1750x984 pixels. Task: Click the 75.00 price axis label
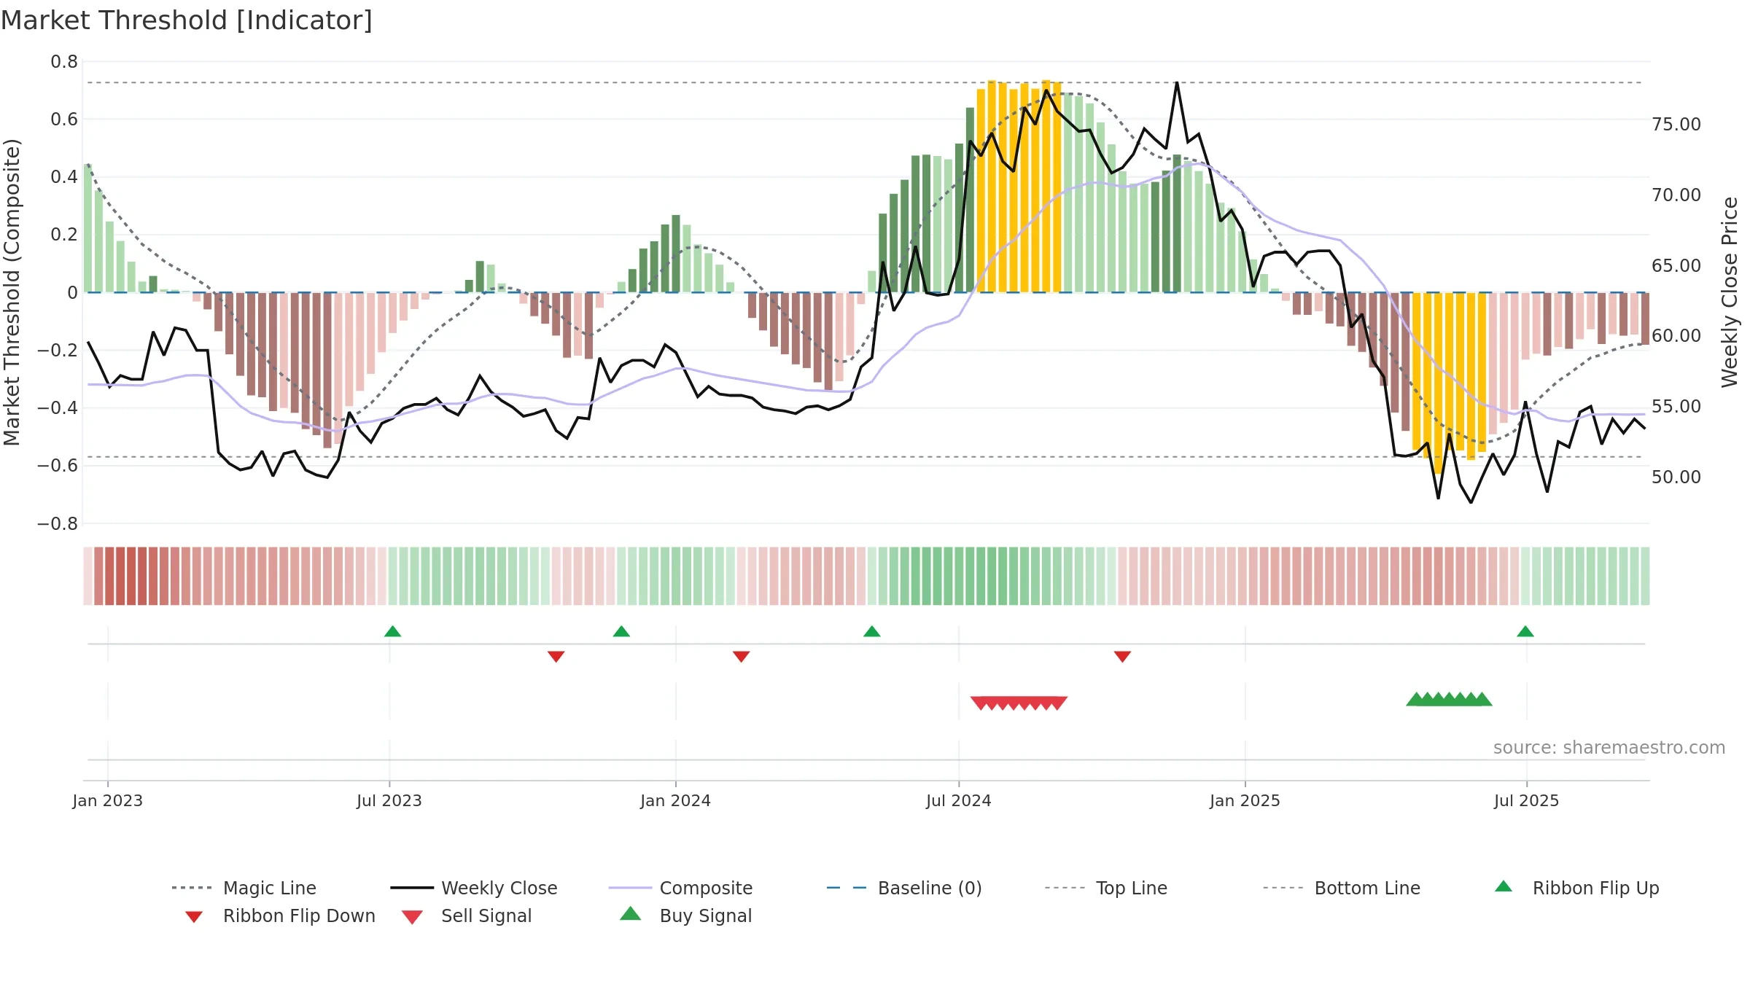click(x=1676, y=124)
